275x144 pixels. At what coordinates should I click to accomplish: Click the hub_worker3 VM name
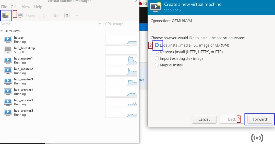pos(23,111)
